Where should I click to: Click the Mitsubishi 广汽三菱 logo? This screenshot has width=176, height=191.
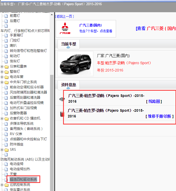pos(65,28)
